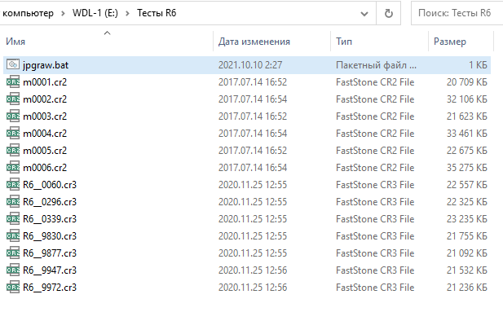Viewport: 503px width, 312px height.
Task: Select the R6__9947.cr3 file name
Action: 50,270
